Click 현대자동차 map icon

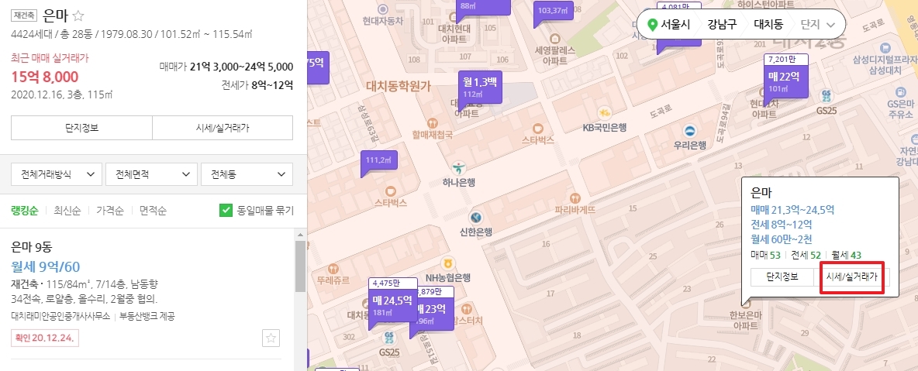[383, 9]
